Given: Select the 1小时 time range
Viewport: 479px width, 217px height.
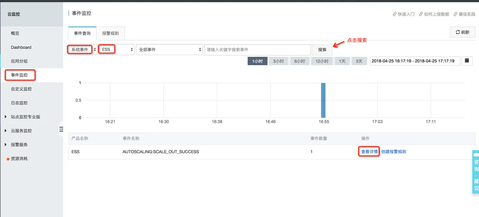Looking at the screenshot, I should pos(257,61).
